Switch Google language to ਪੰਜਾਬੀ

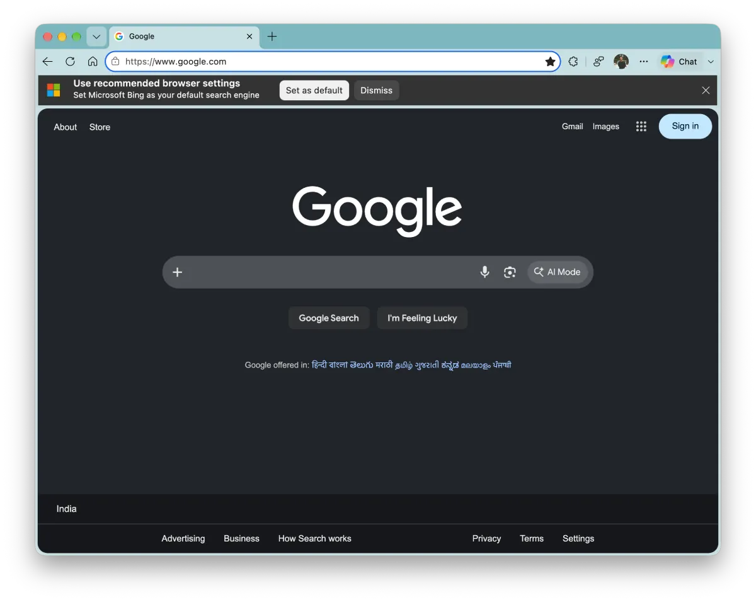[502, 365]
